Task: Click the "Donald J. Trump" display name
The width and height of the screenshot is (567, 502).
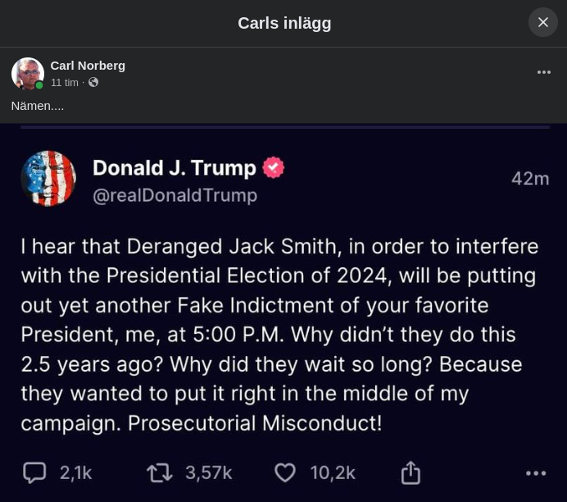Action: [175, 168]
